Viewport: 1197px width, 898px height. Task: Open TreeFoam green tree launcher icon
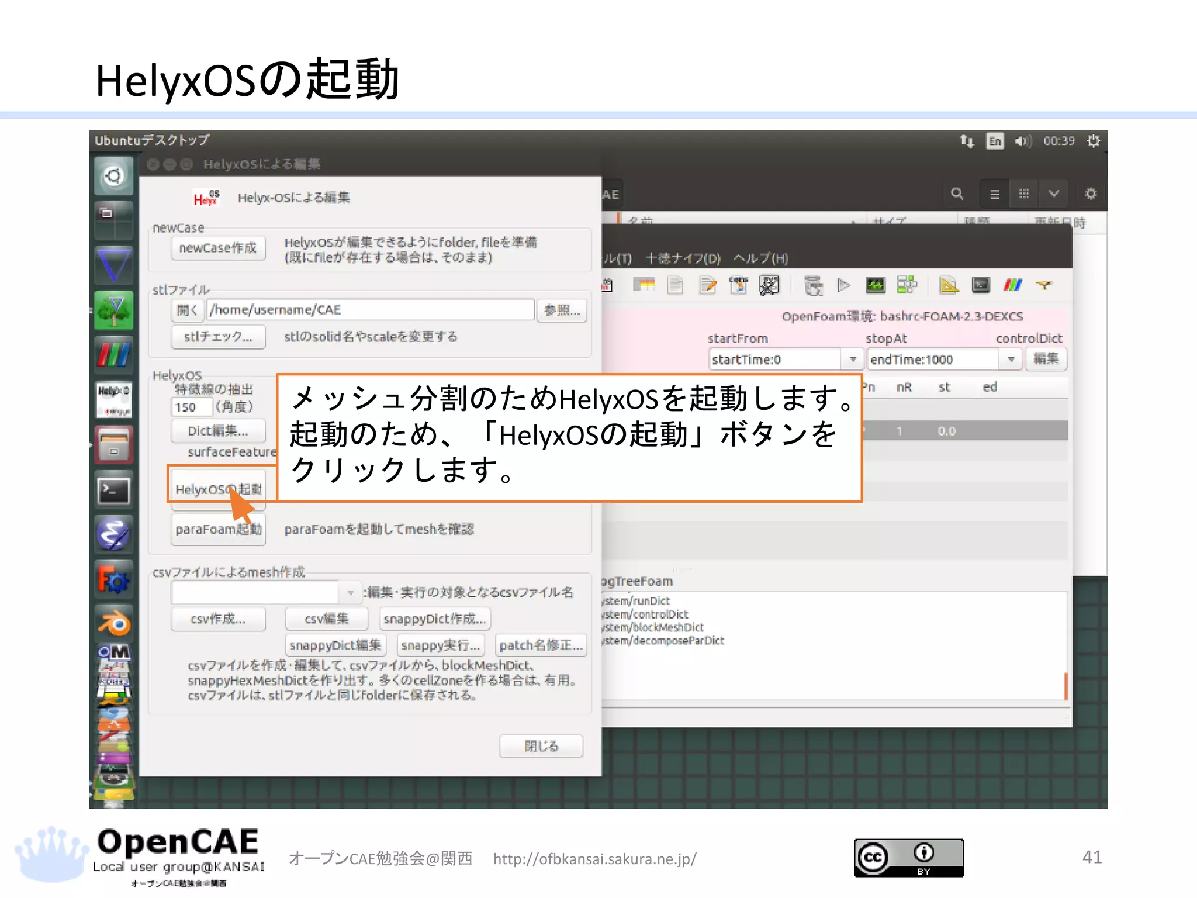pos(113,310)
